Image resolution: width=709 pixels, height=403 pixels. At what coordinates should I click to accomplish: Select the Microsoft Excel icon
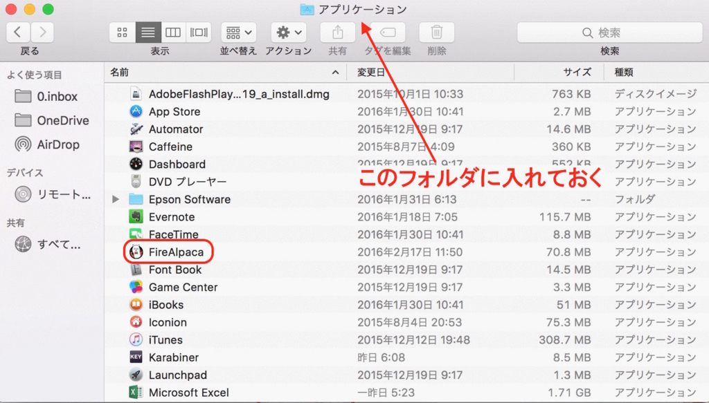tap(136, 392)
